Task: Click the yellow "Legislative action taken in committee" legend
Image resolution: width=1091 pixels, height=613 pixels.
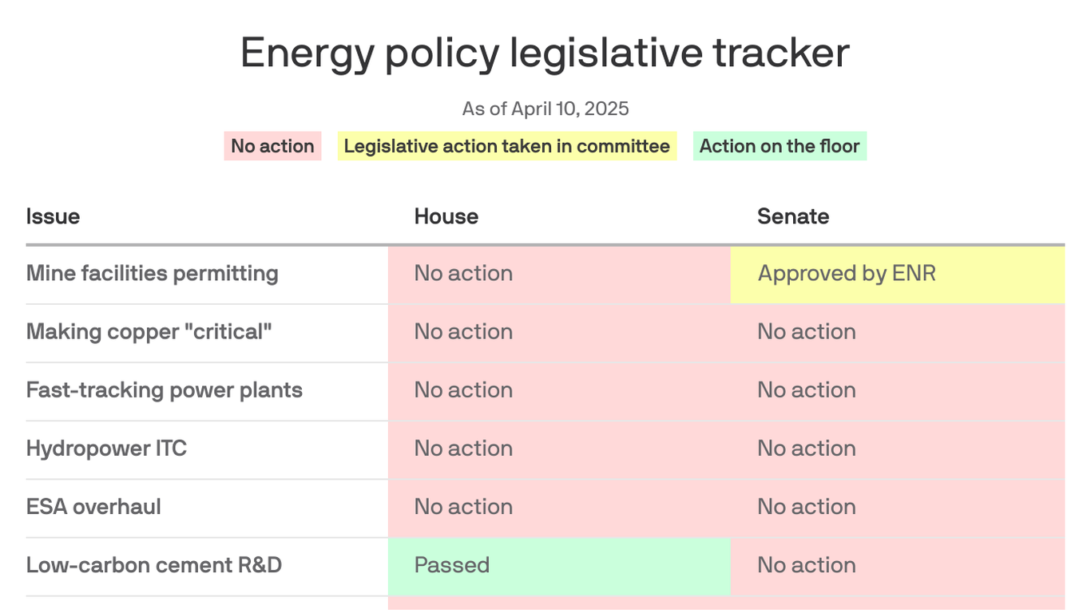Action: [x=506, y=146]
